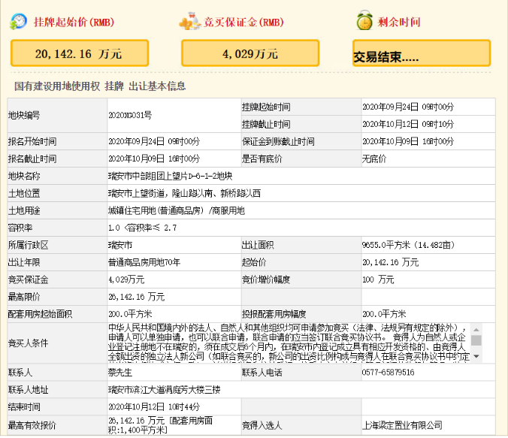Click the 剩余时间 heading text
Screen dimensions: 508x438
pos(399,22)
